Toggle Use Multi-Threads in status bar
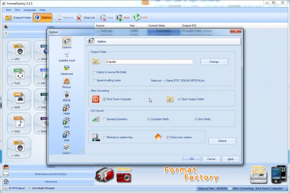Screen dimensions: 290x193 29,188
